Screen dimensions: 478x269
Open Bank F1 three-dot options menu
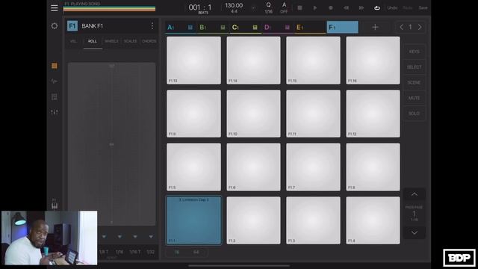point(152,26)
